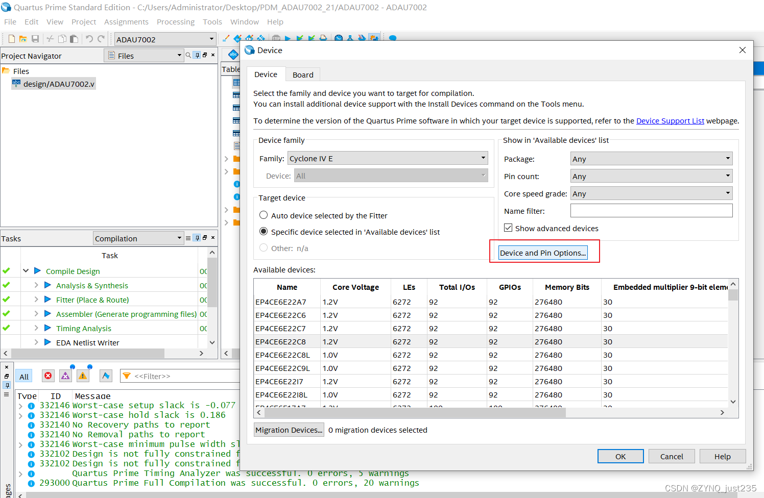
Task: Click the Cut scissors toolbar icon
Action: click(x=50, y=39)
